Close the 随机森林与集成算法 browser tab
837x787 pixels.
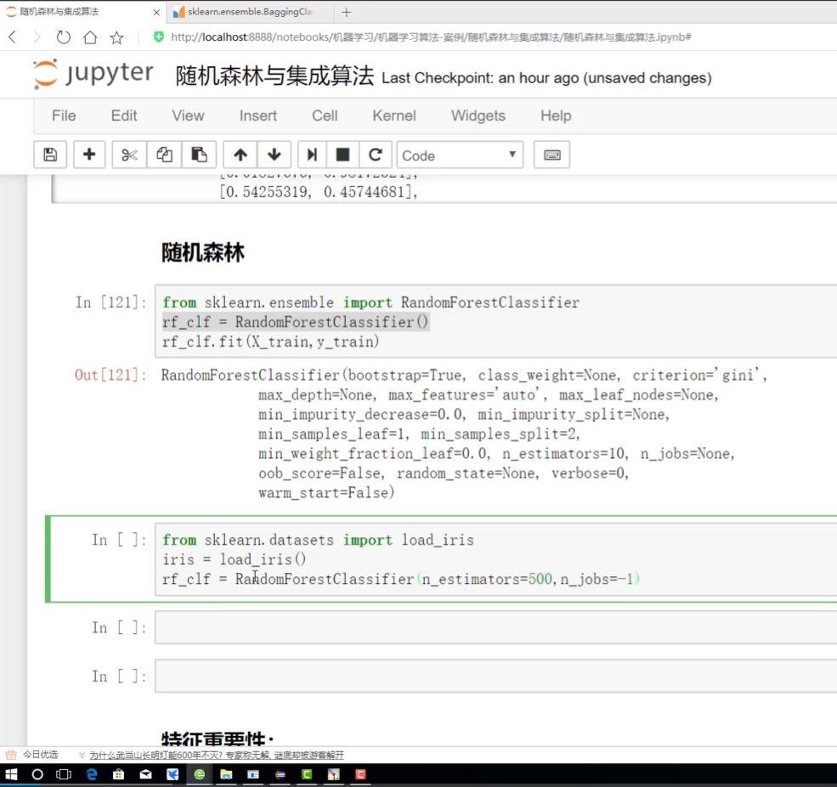pos(156,12)
